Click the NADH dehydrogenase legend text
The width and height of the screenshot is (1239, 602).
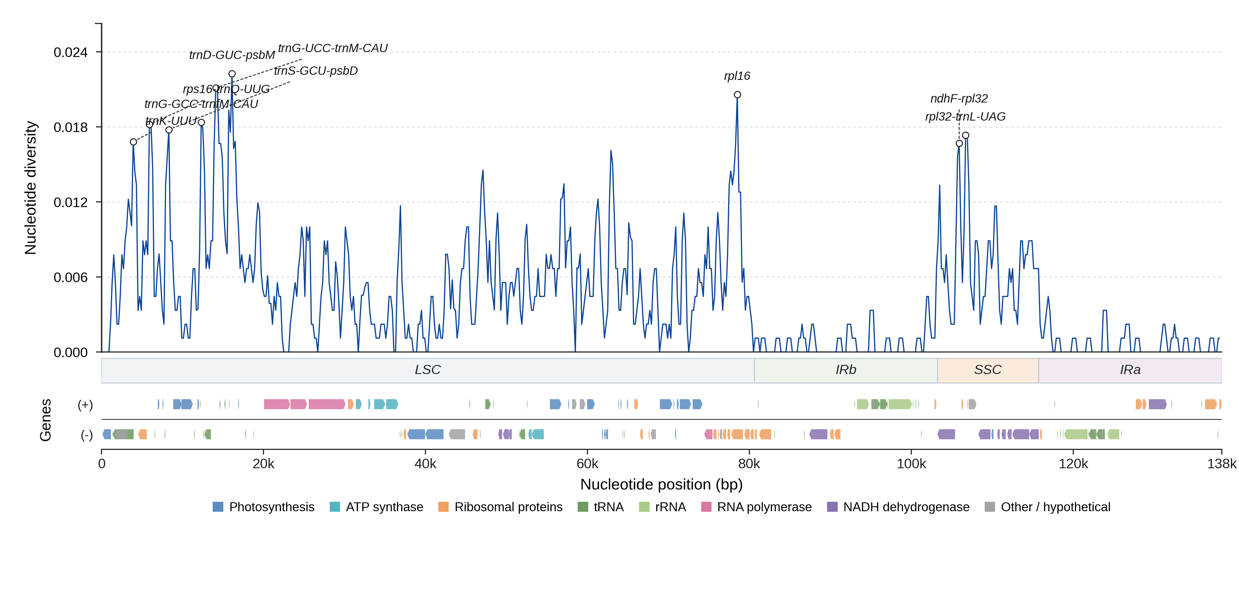coord(906,507)
